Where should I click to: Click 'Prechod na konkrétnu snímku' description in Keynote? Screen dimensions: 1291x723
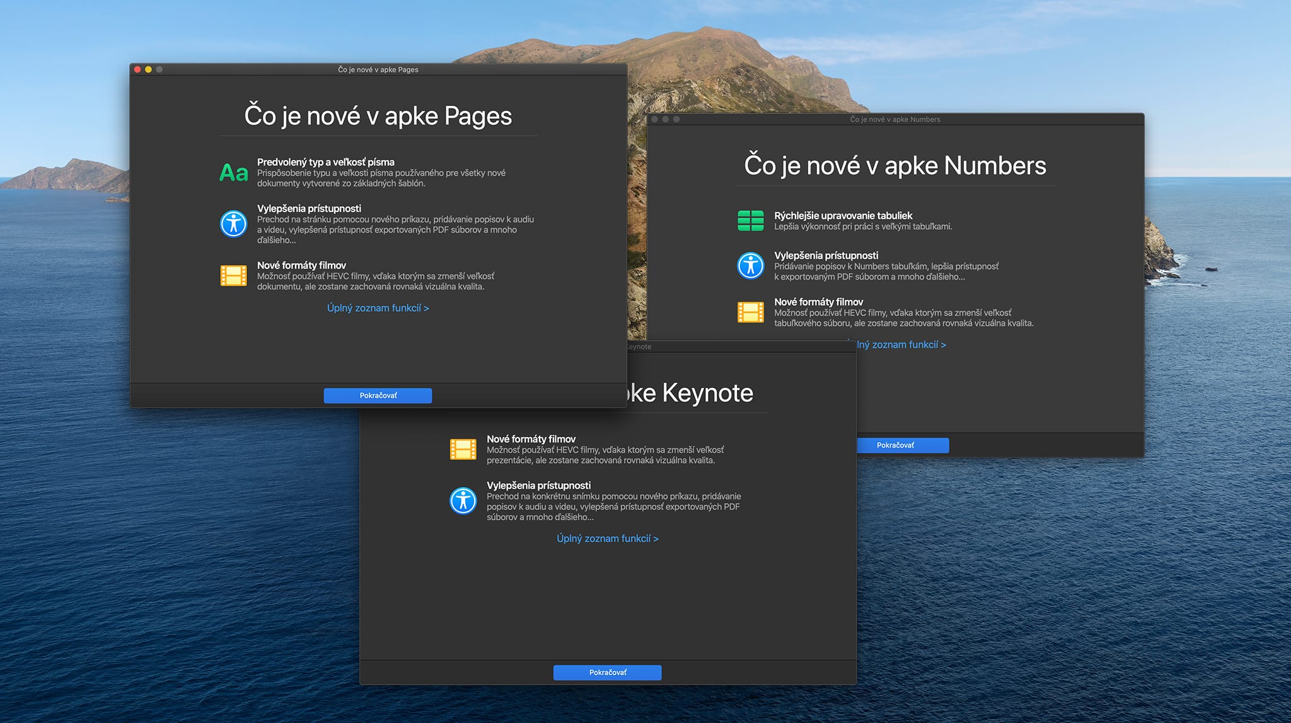point(613,507)
